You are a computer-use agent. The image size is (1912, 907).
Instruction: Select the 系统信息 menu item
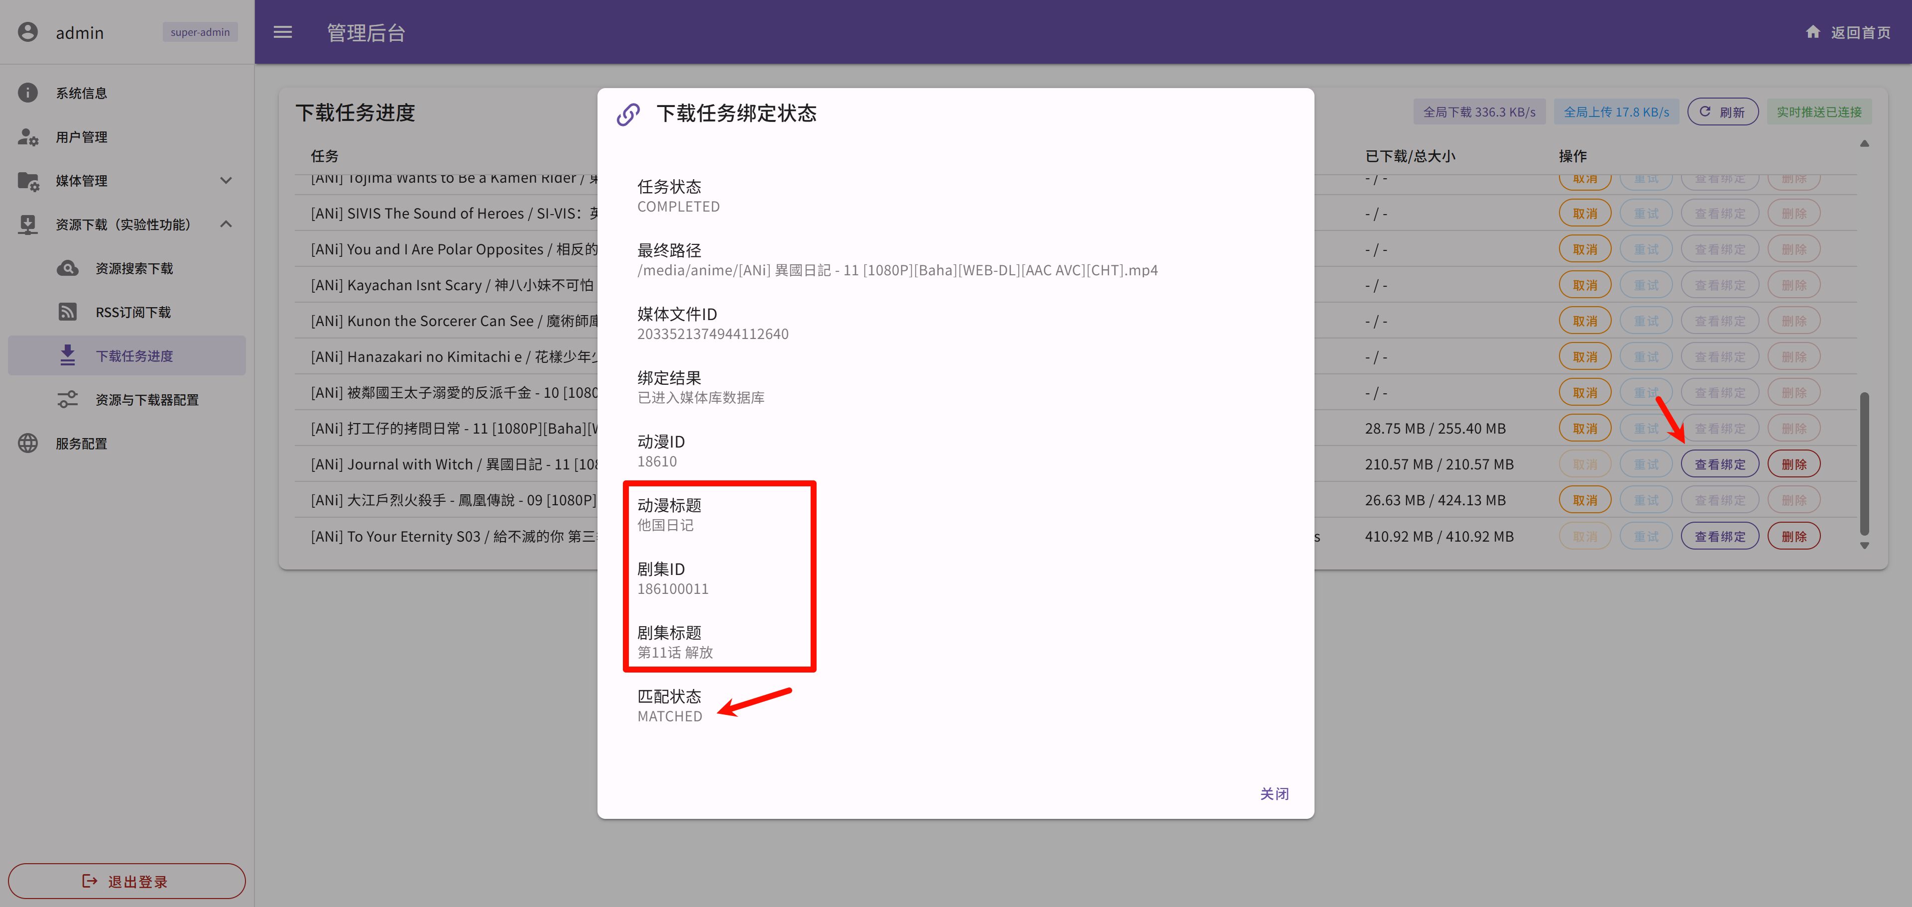pos(82,93)
